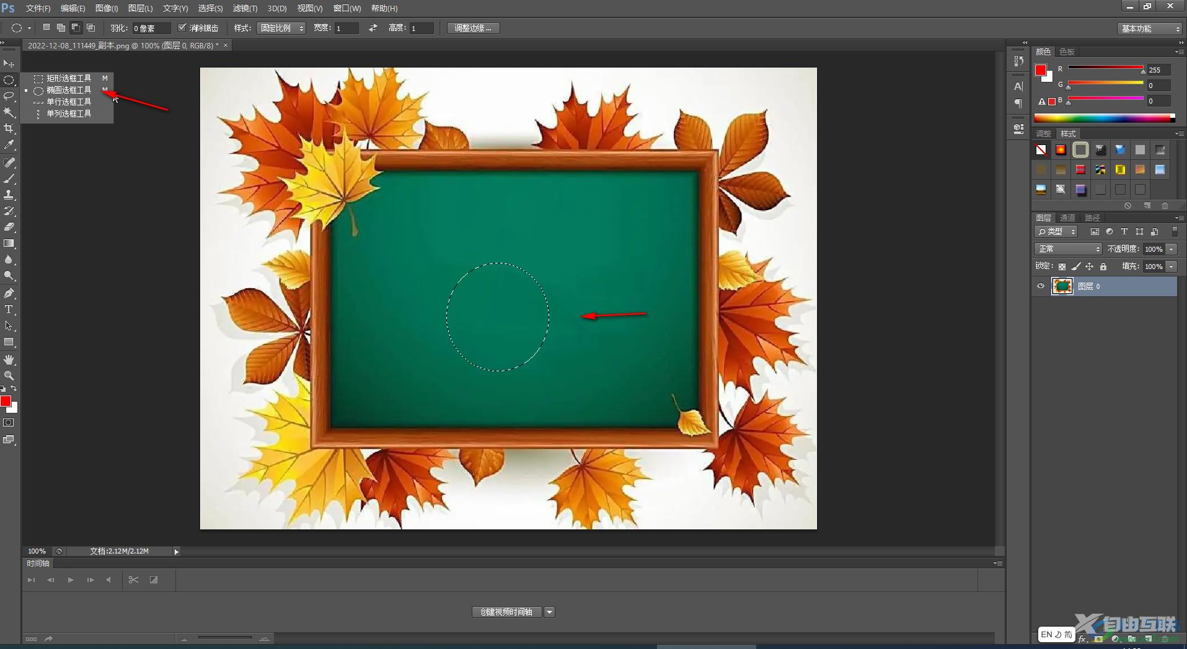Select the Eraser tool
1187x649 pixels.
coord(9,227)
